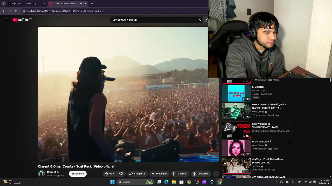Click the Scat Pack video player

pos(128,94)
